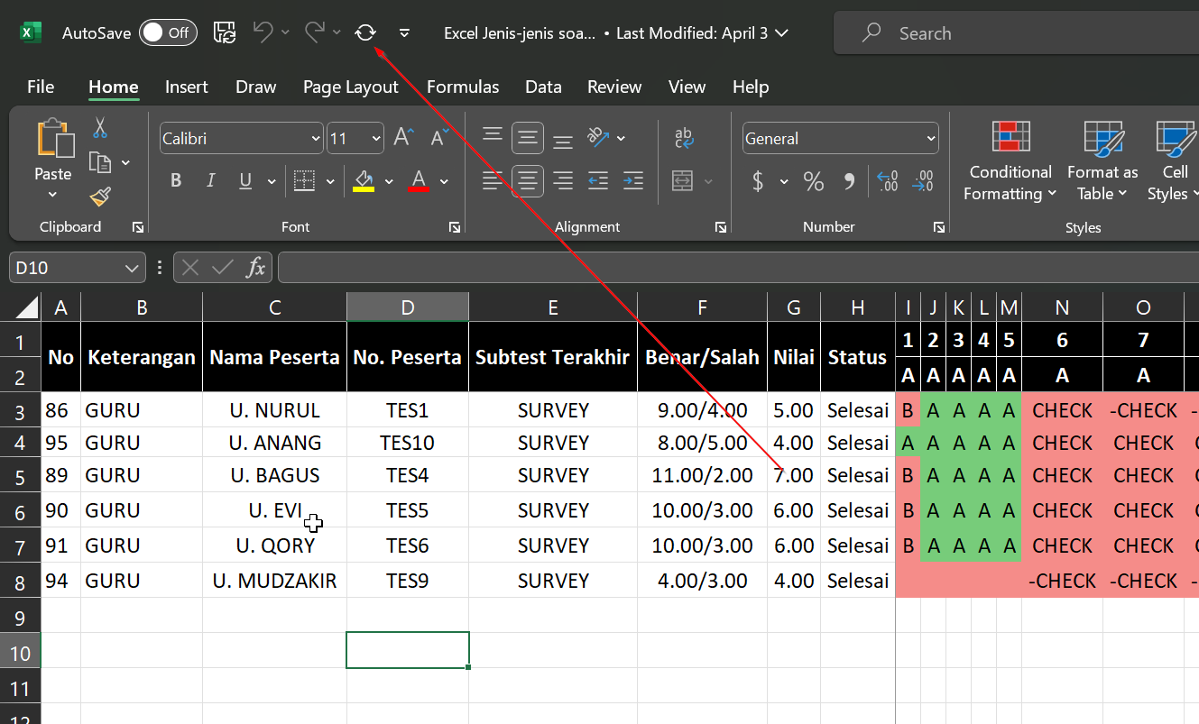The height and width of the screenshot is (724, 1199).
Task: Click Decrease Decimal icon
Action: pyautogui.click(x=923, y=181)
